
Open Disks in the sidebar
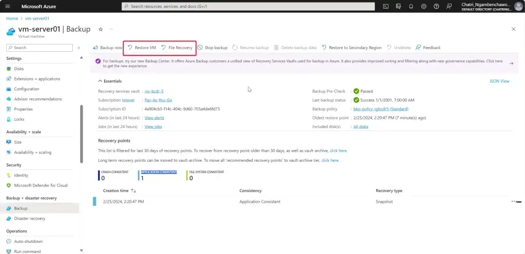coord(19,69)
